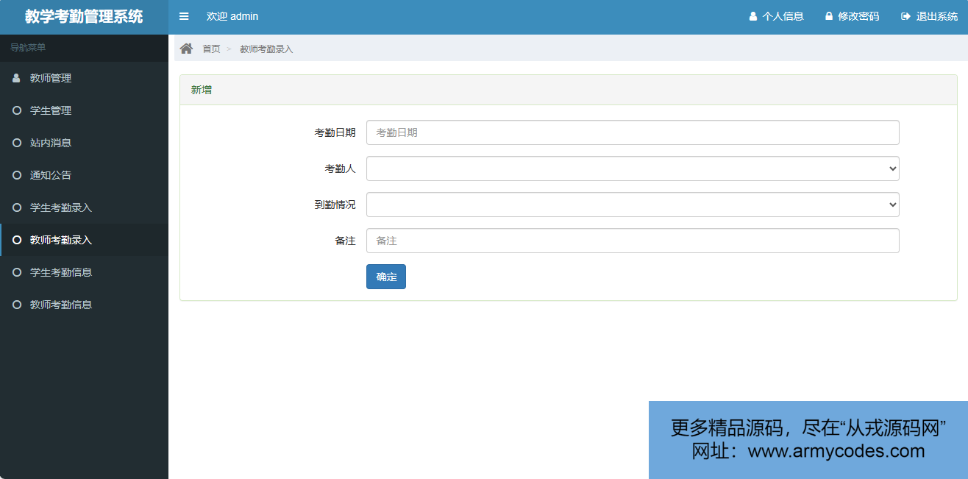The width and height of the screenshot is (968, 479).
Task: Click the person icon beside 教师管理
Action: click(x=16, y=78)
